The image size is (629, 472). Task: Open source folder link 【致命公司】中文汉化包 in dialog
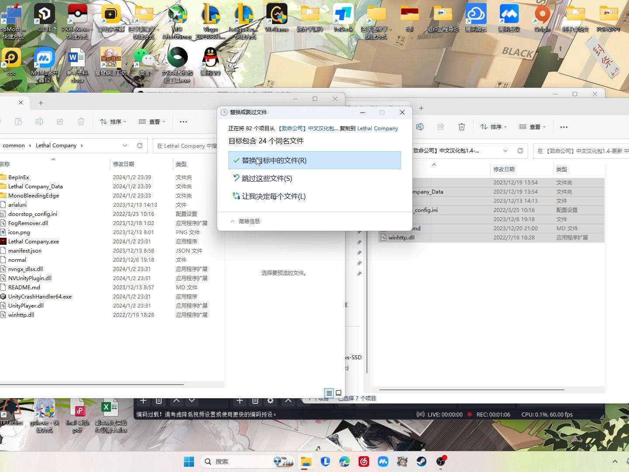tap(308, 128)
